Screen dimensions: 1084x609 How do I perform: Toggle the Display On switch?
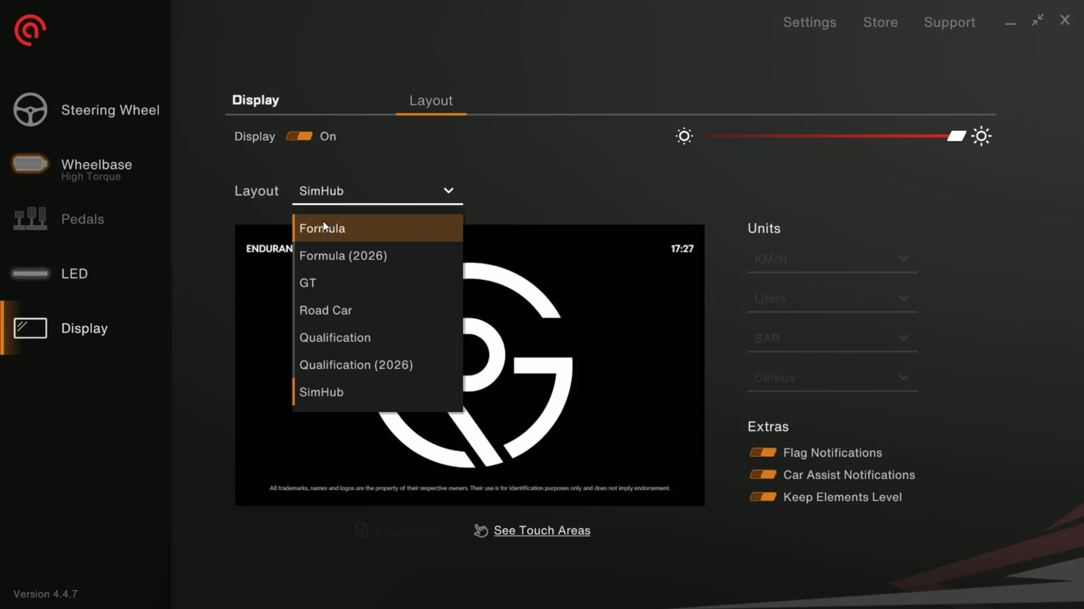point(299,136)
